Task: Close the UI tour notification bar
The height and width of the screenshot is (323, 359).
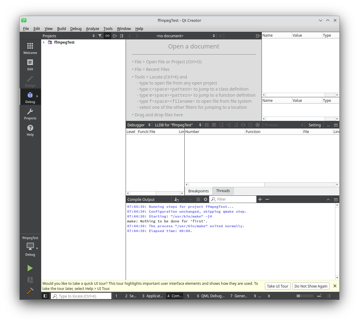Action: point(335,286)
